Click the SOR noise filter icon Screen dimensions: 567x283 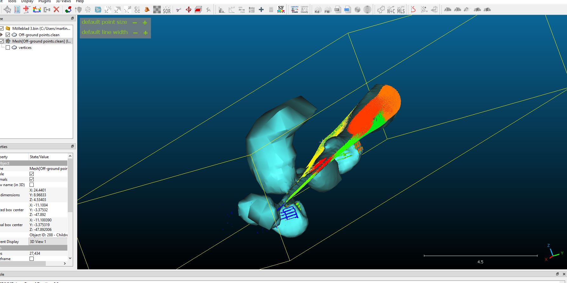point(167,10)
